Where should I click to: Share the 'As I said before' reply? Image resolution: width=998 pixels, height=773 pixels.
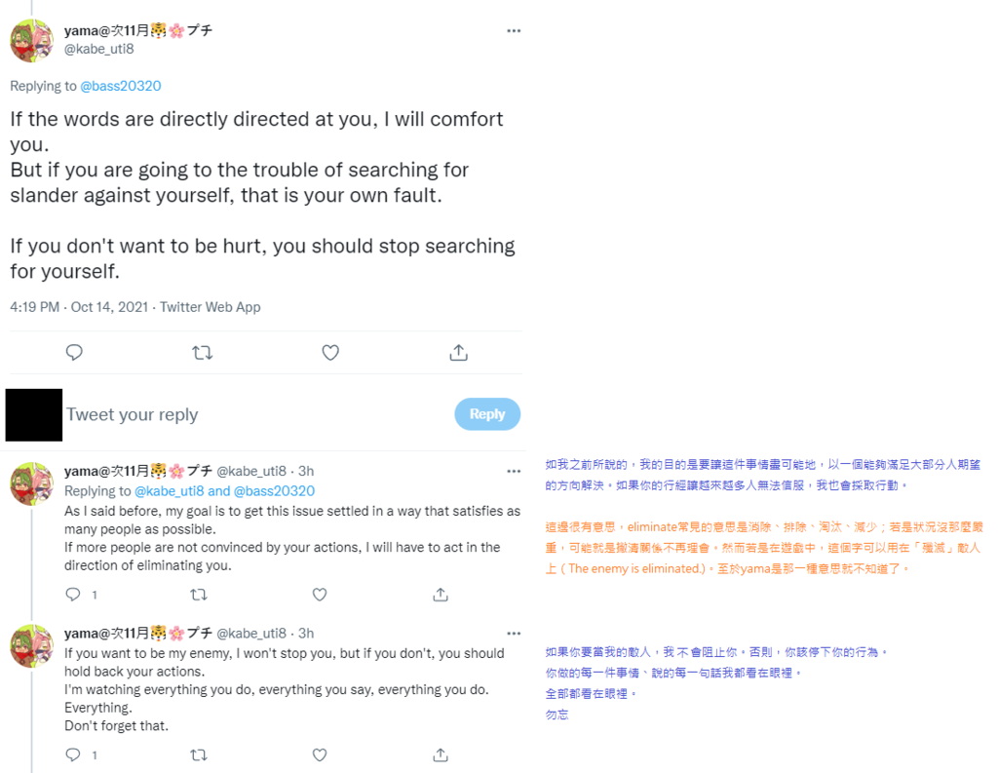tap(441, 594)
